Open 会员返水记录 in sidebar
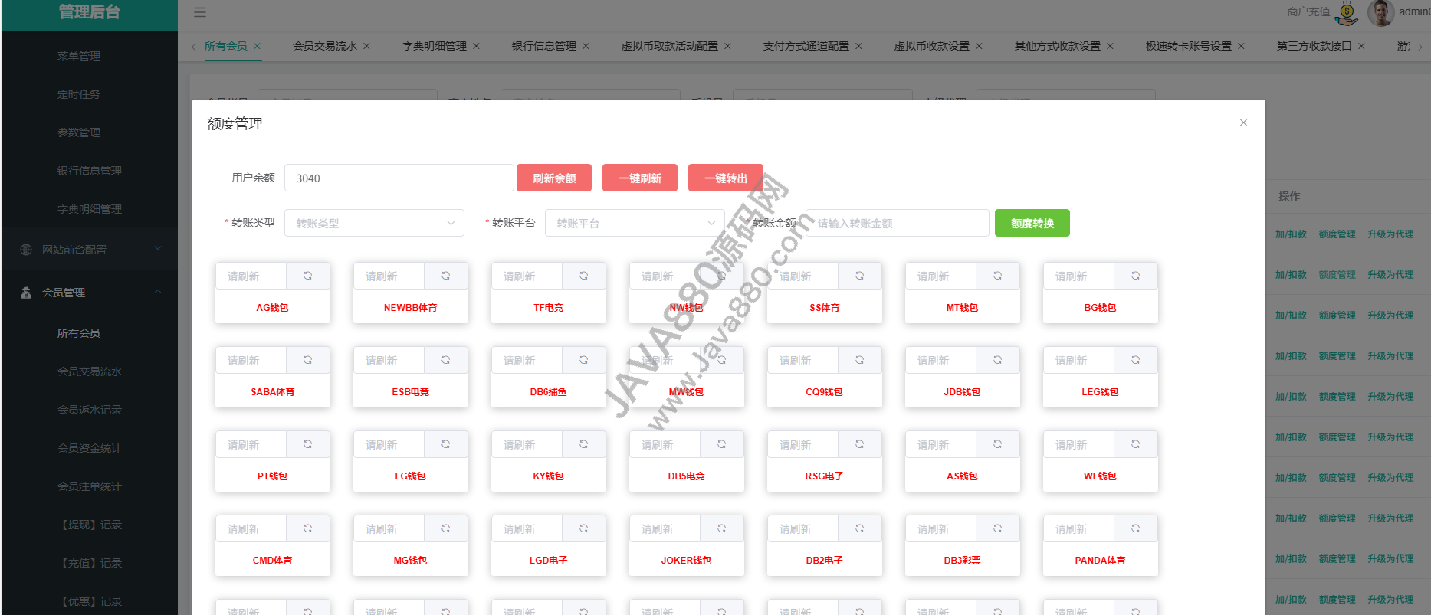Viewport: 1431px width, 615px height. [90, 410]
